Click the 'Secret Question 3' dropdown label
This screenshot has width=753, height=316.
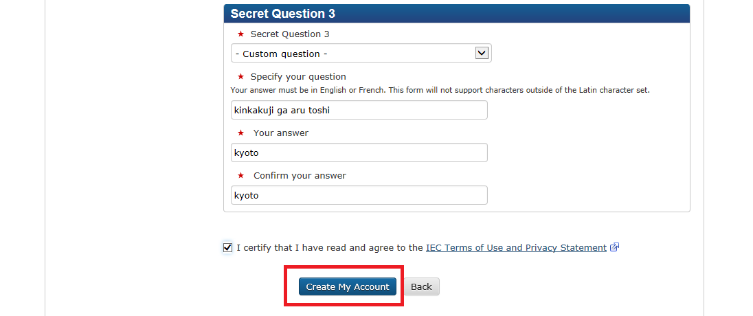(x=290, y=34)
